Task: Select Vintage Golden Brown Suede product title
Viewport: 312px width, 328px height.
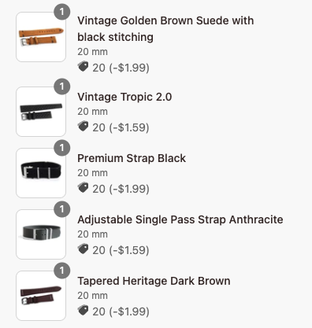Action: (165, 29)
